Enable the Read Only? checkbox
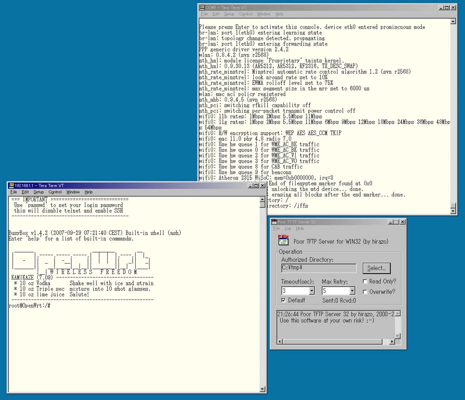Viewport: 465px width, 400px height. 365,281
